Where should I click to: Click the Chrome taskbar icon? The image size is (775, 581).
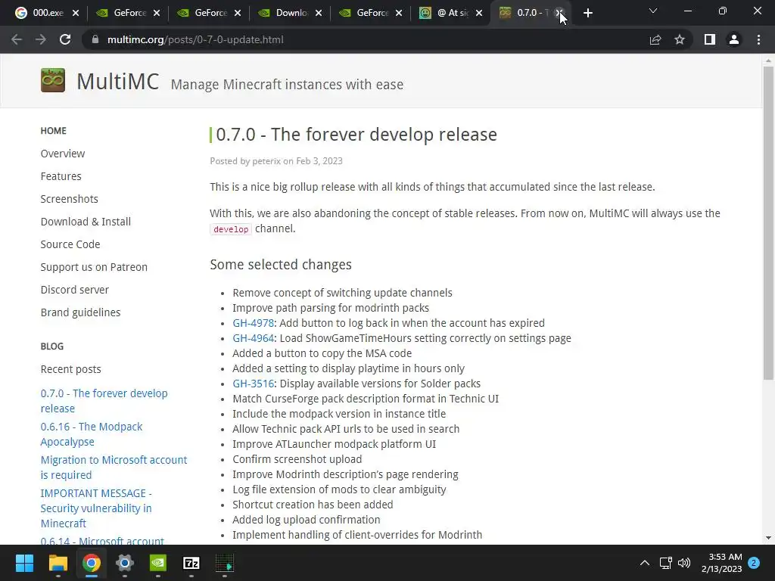tap(92, 563)
